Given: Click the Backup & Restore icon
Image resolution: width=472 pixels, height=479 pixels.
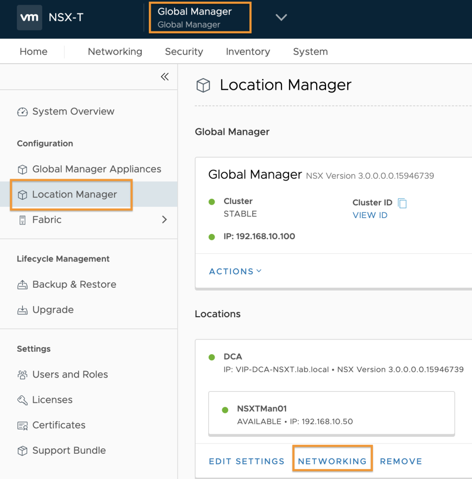Looking at the screenshot, I should click(22, 285).
